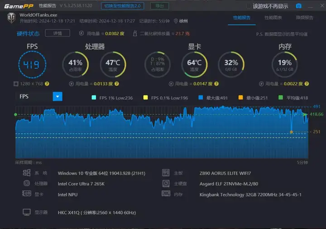Click the GamePP logo
Screen dimensions: 326x229
coord(19,6)
